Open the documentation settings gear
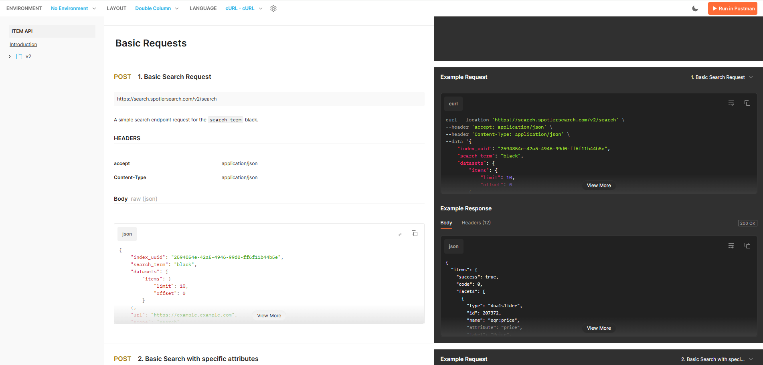 point(273,8)
